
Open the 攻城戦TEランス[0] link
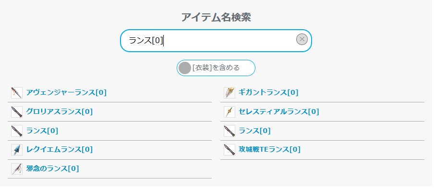coord(270,149)
